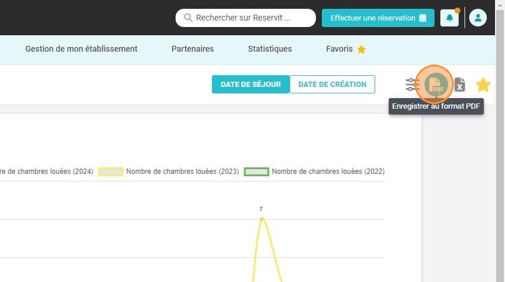Open Gestion de mon établissement menu

tap(81, 49)
